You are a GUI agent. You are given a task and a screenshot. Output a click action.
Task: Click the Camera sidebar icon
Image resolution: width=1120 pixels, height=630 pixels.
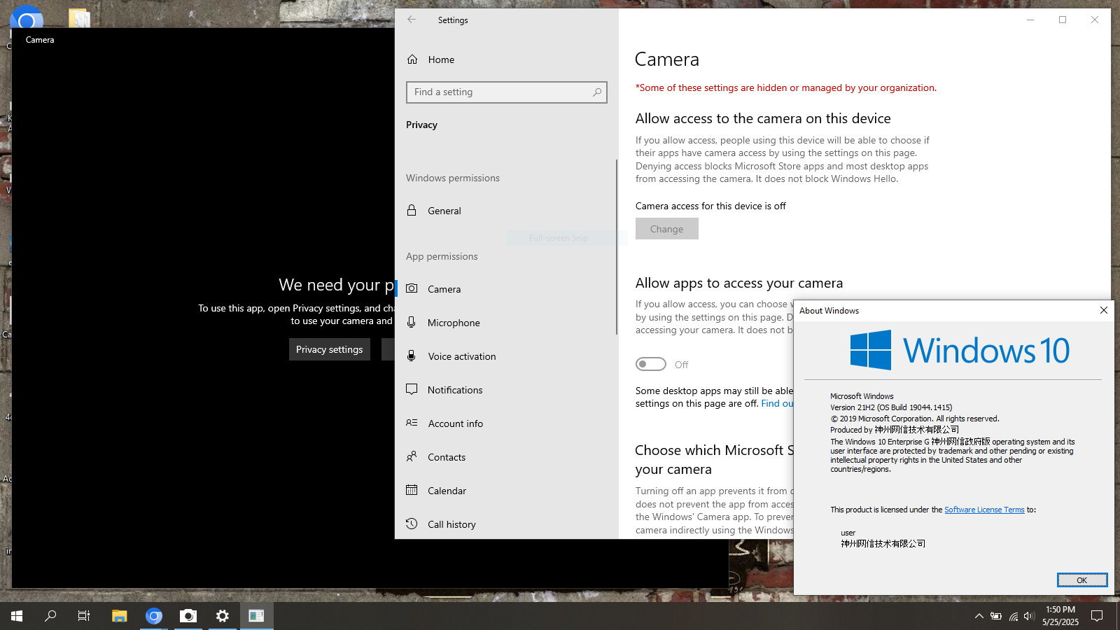pyautogui.click(x=412, y=288)
